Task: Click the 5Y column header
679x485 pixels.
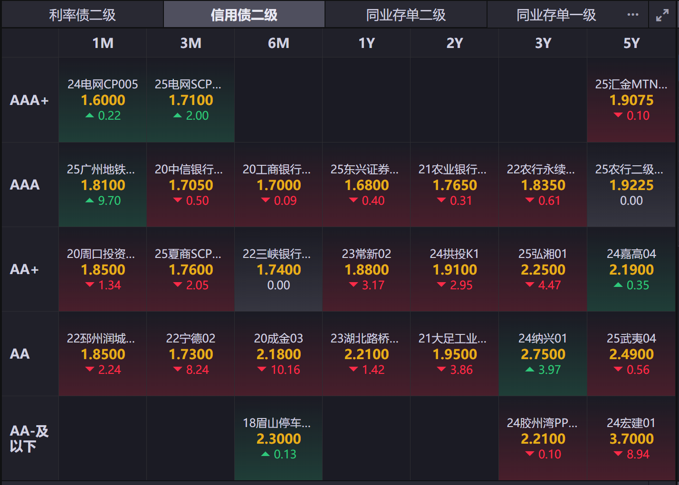Action: click(x=631, y=43)
